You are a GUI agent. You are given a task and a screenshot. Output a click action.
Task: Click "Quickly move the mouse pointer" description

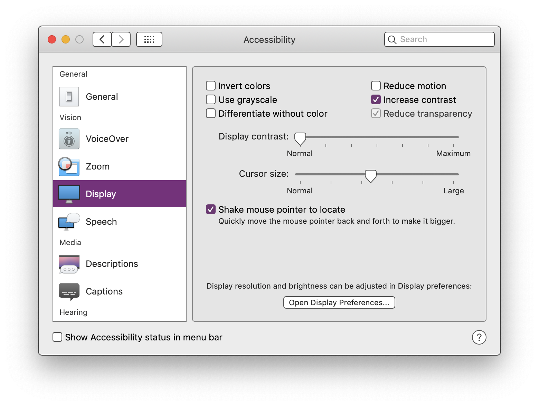point(337,221)
